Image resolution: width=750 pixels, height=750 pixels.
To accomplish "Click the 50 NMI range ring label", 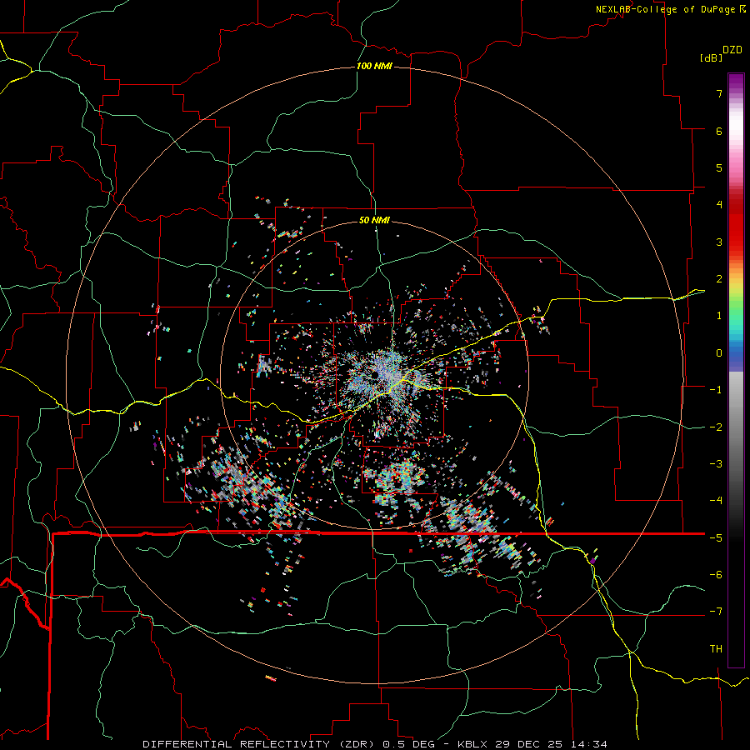I will [374, 221].
